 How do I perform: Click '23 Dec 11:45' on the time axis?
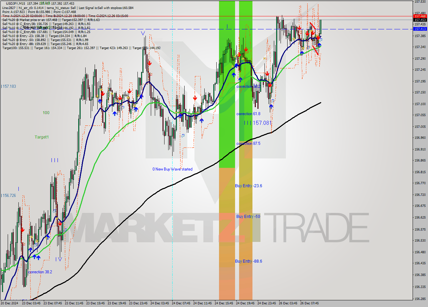[74, 303]
